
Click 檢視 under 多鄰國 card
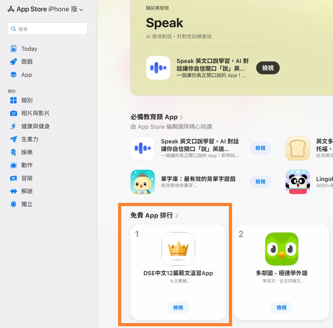point(281,308)
